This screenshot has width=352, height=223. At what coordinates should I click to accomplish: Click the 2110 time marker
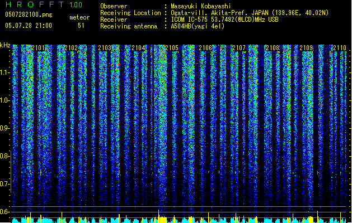[x=340, y=48]
